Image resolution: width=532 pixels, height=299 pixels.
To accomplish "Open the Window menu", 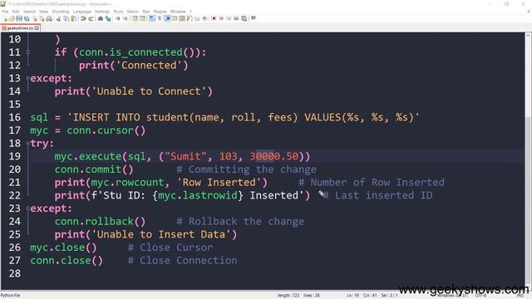I will [x=178, y=12].
